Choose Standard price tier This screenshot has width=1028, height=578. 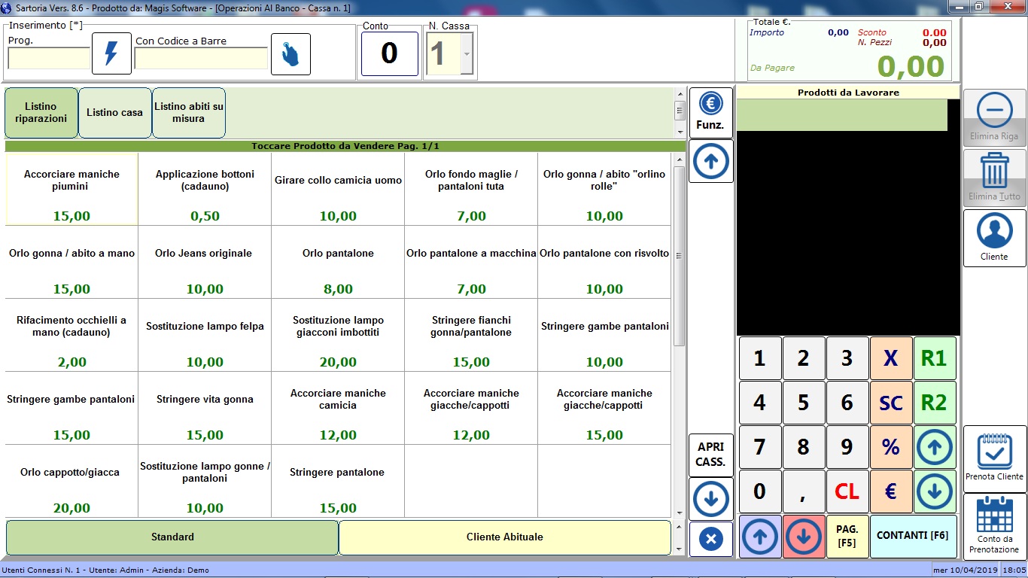click(172, 537)
